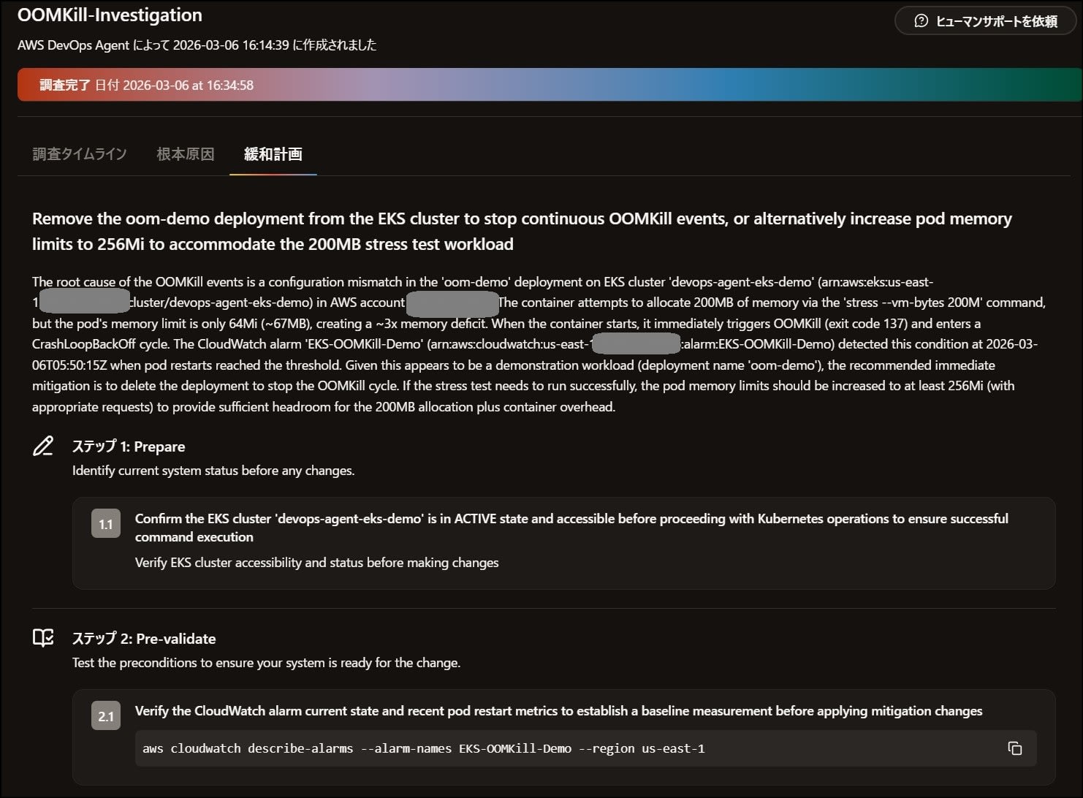Click the aws cloudwatch describe-alarms command text

424,748
